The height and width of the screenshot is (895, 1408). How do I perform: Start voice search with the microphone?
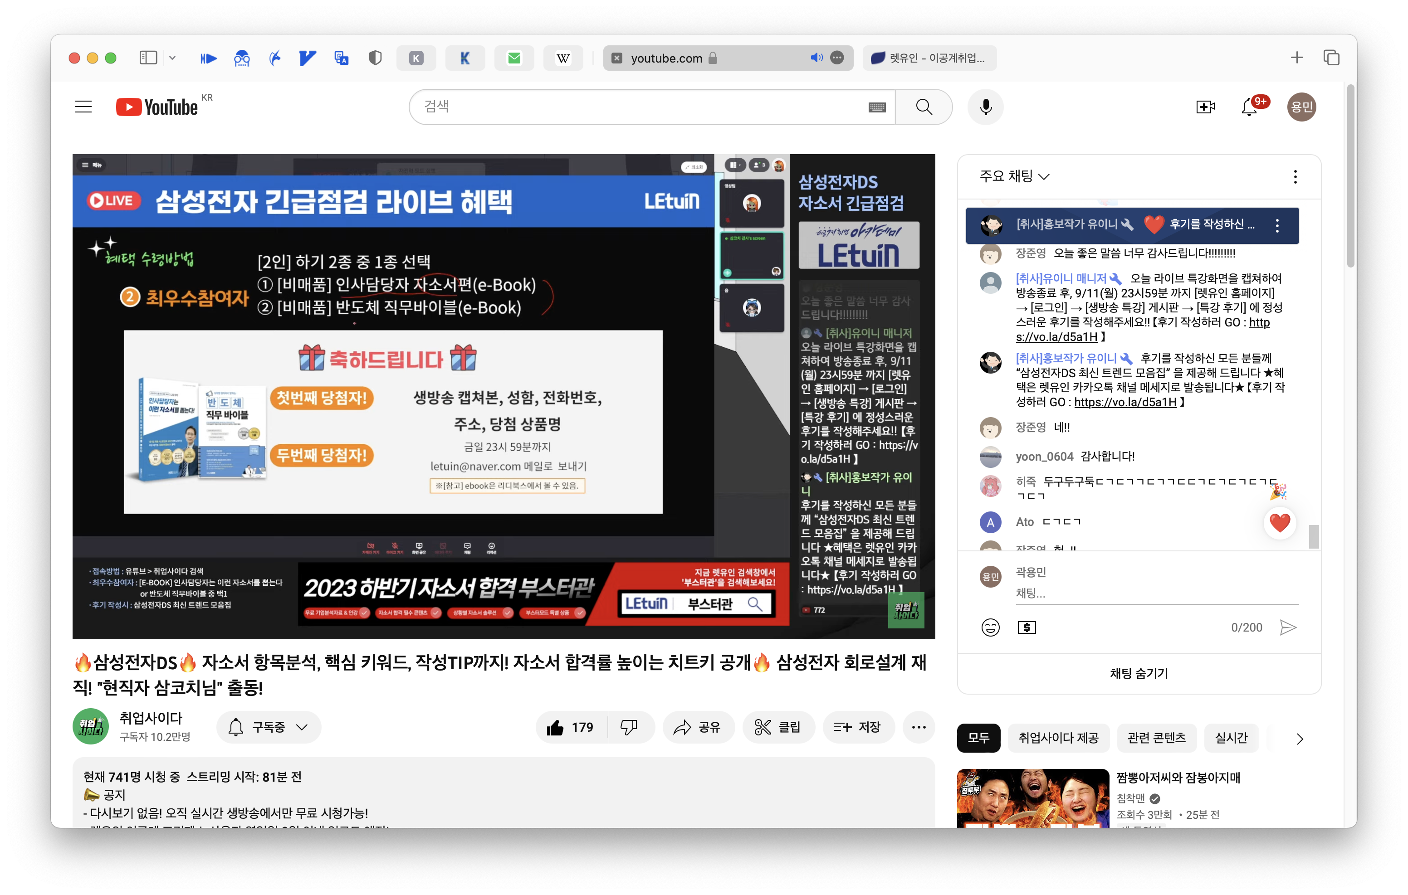click(x=985, y=107)
